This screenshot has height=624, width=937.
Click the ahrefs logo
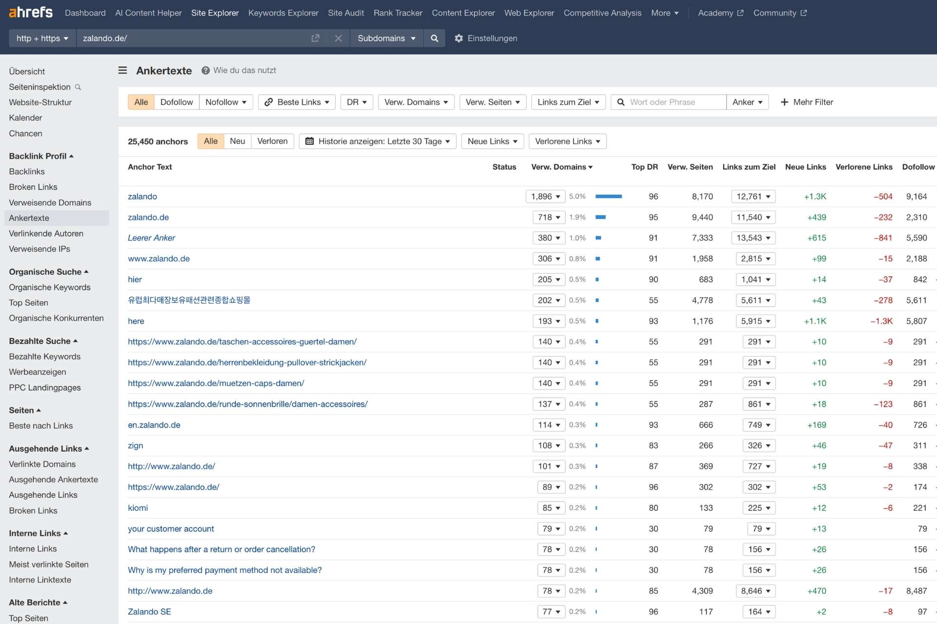[31, 12]
